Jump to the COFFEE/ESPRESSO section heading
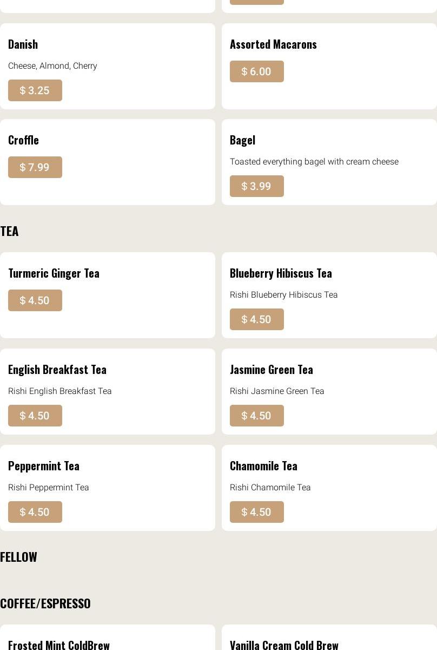Screen dimensions: 437x650 pyautogui.click(x=45, y=603)
